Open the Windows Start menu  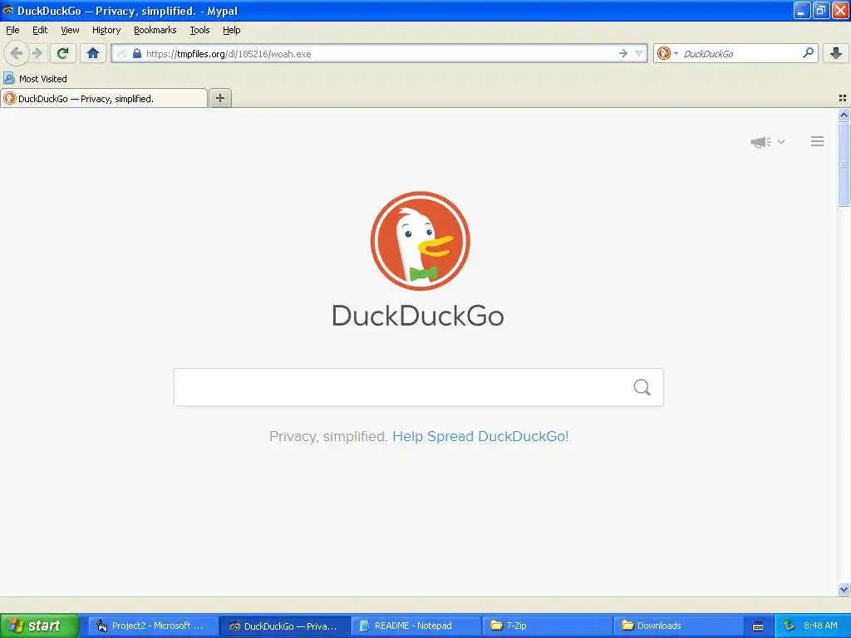click(39, 626)
